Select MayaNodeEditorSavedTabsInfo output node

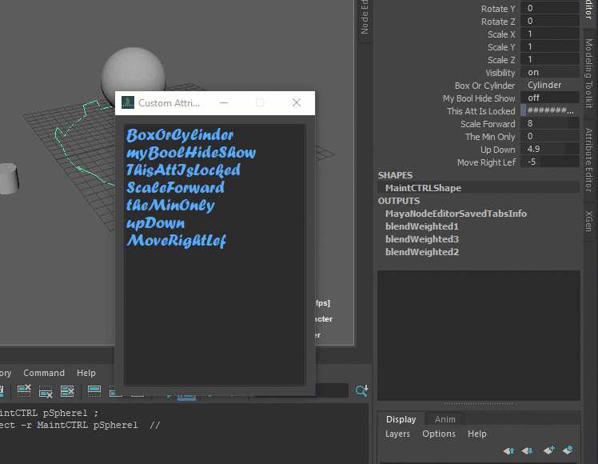[456, 214]
